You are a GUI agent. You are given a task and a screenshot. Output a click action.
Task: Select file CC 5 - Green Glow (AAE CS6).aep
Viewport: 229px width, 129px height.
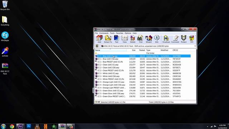tap(142, 94)
